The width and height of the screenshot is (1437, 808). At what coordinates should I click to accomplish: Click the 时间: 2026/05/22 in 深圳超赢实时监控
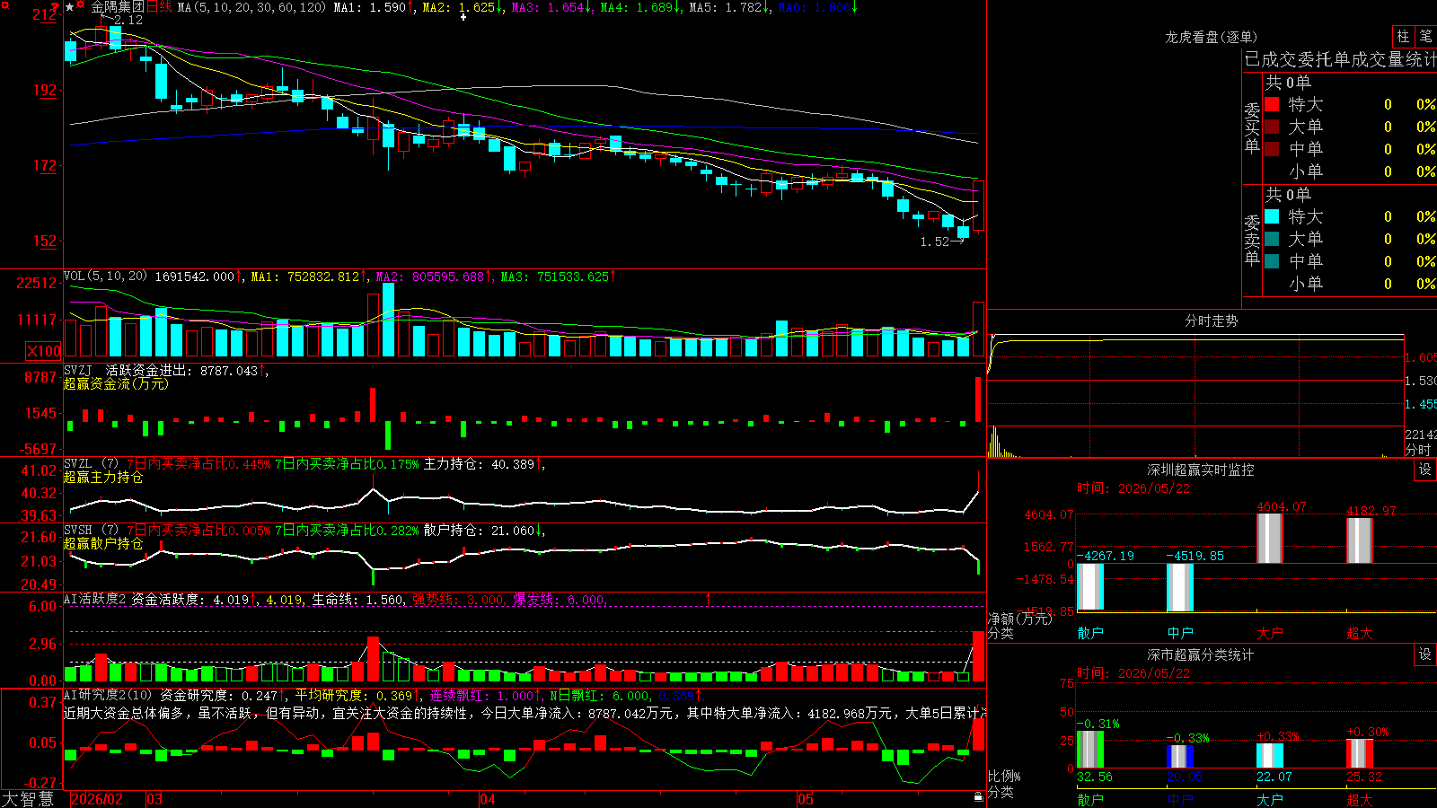[x=1133, y=488]
